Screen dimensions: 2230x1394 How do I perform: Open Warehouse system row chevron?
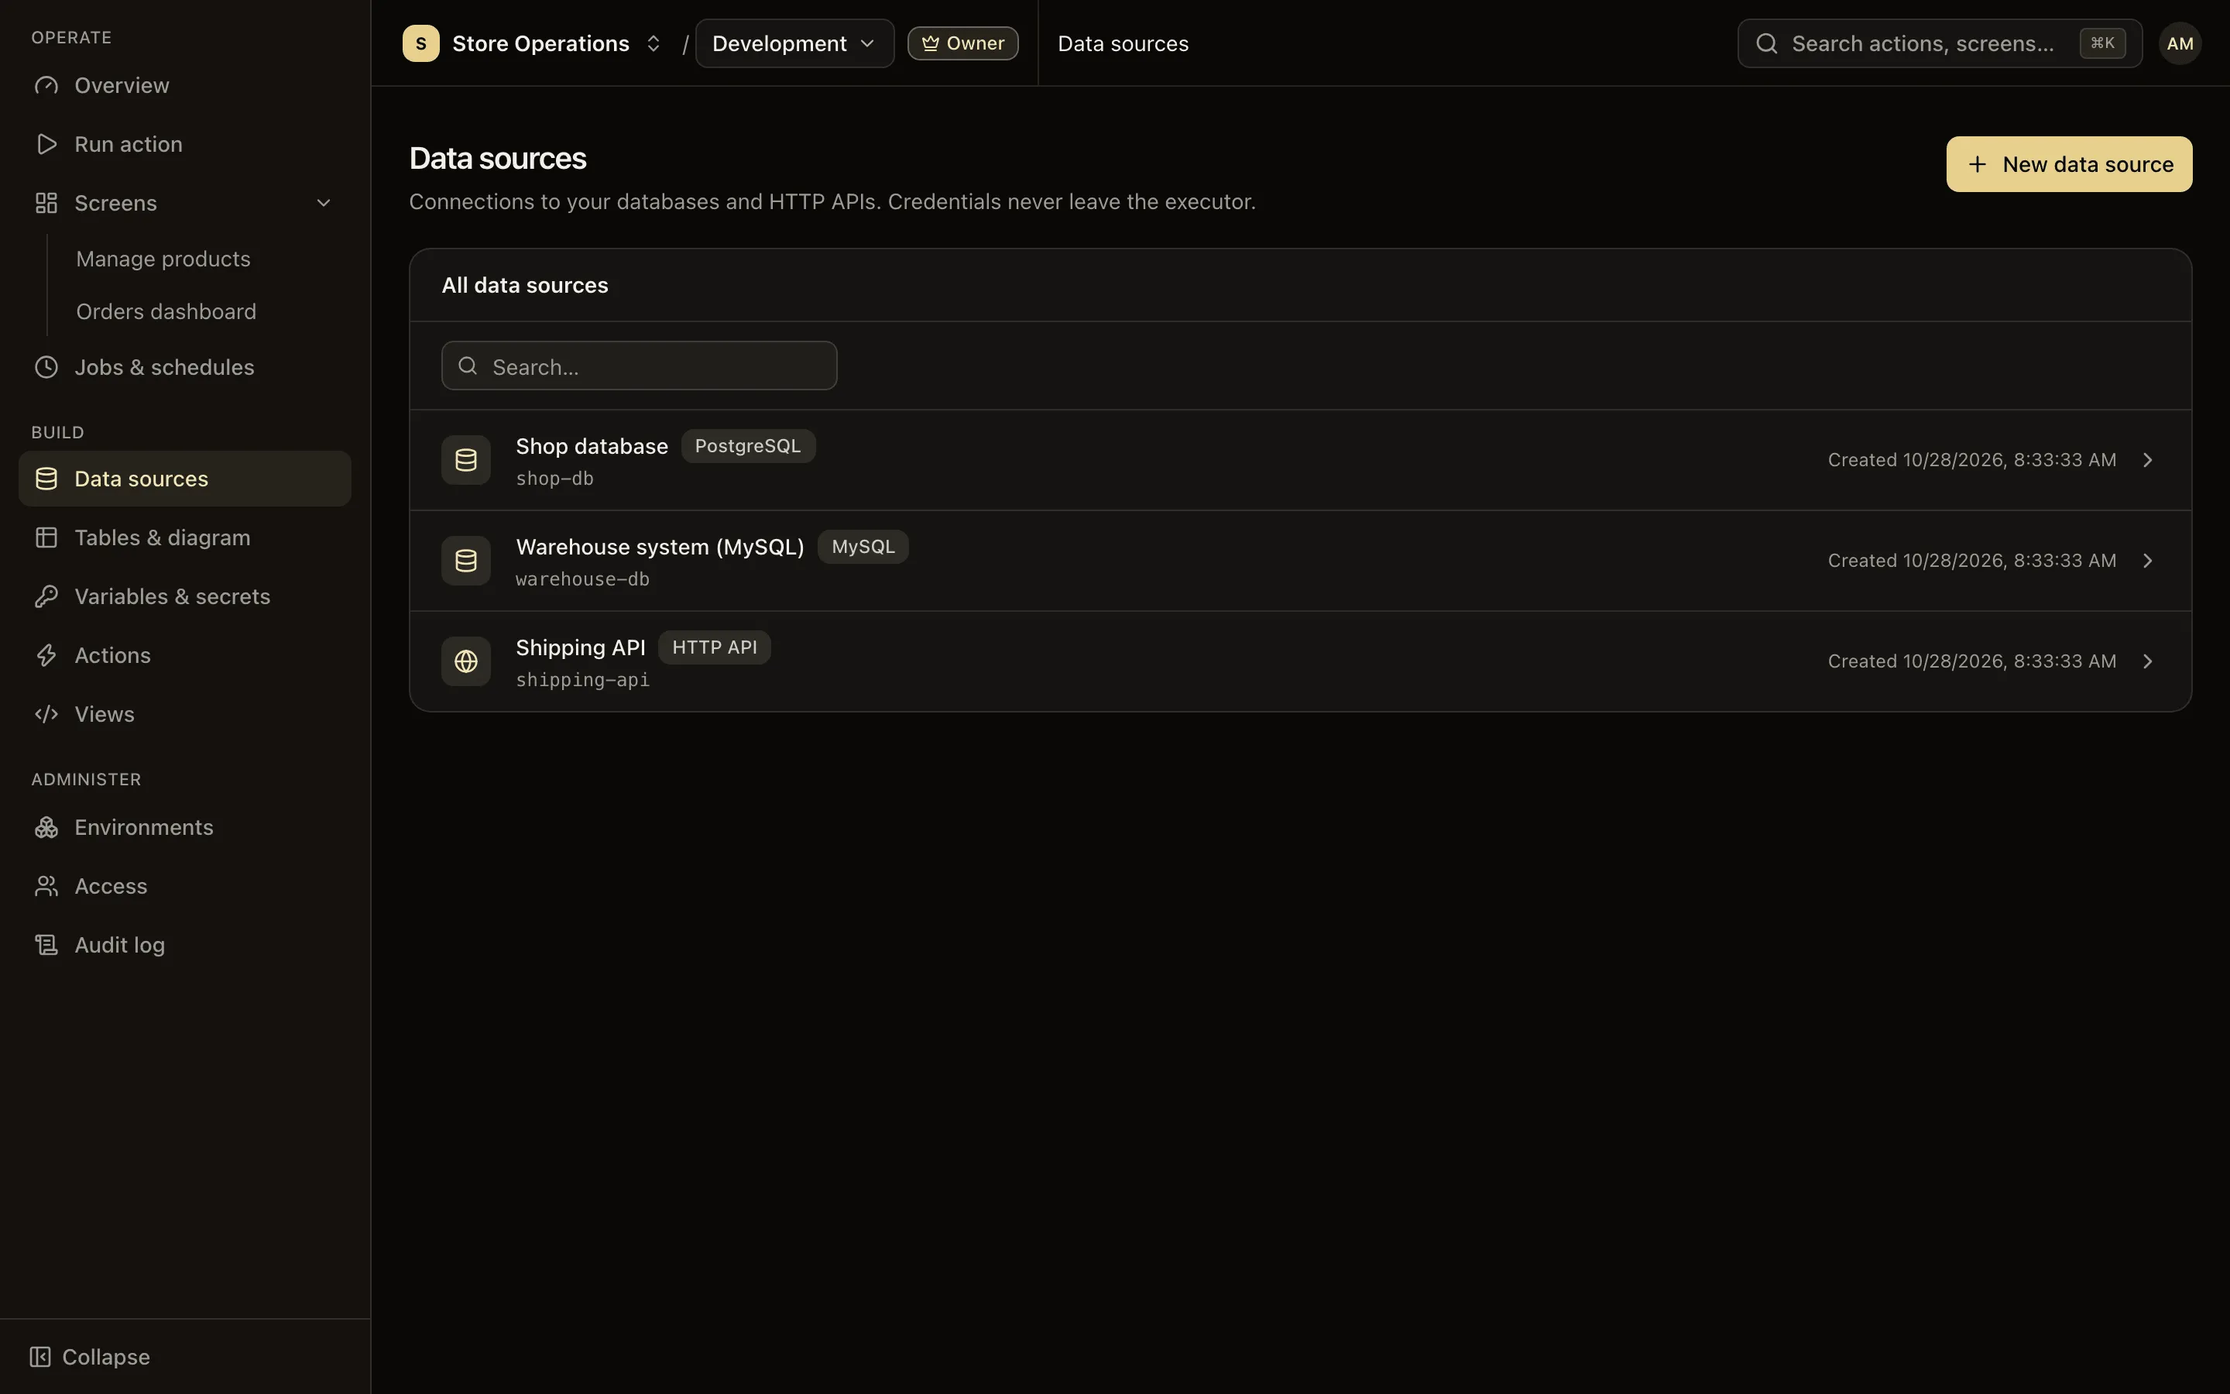(2148, 561)
